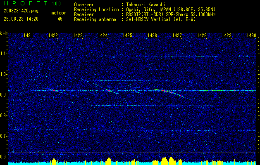Click the yellow amplitude peak below 1422
The width and height of the screenshot is (260, 165).
coord(54,162)
